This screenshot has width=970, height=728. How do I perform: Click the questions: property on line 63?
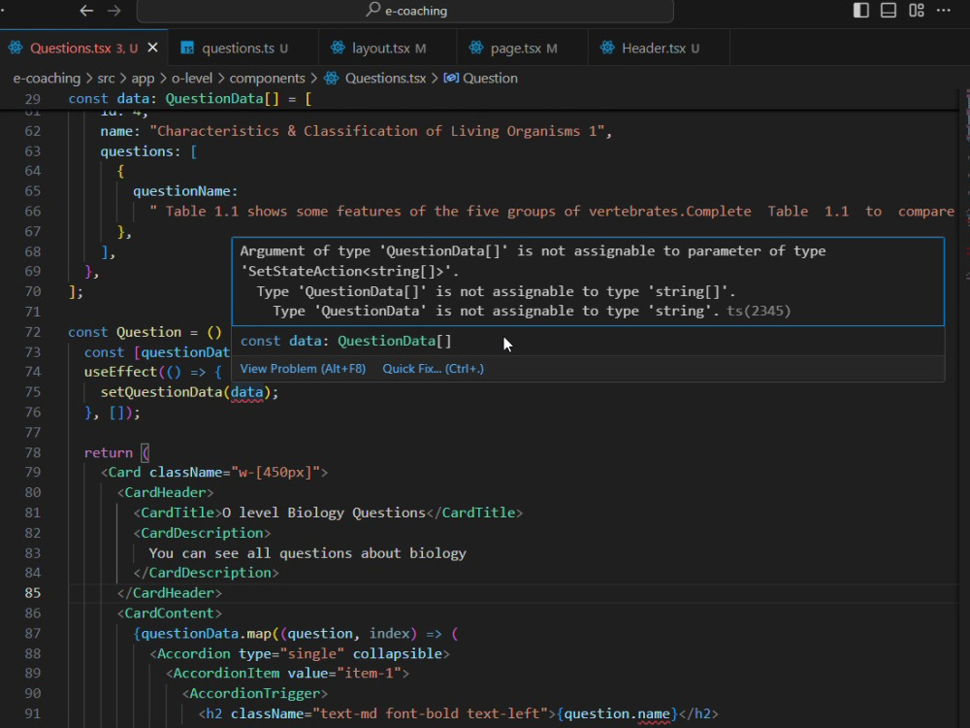point(141,151)
